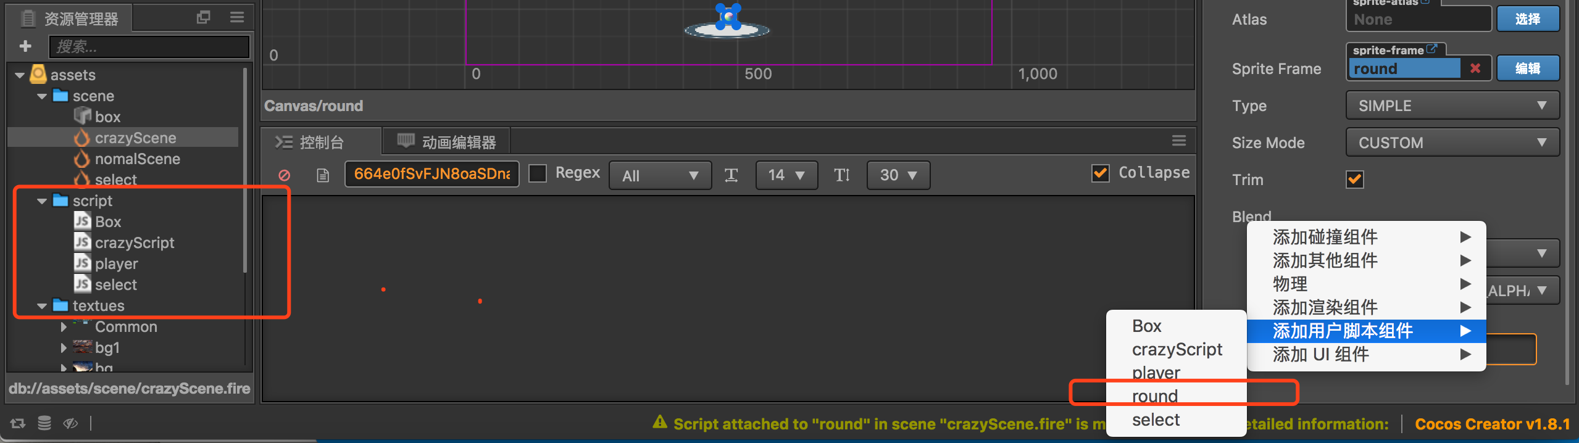
Task: Disable the Collapse checkbox
Action: click(x=1101, y=173)
